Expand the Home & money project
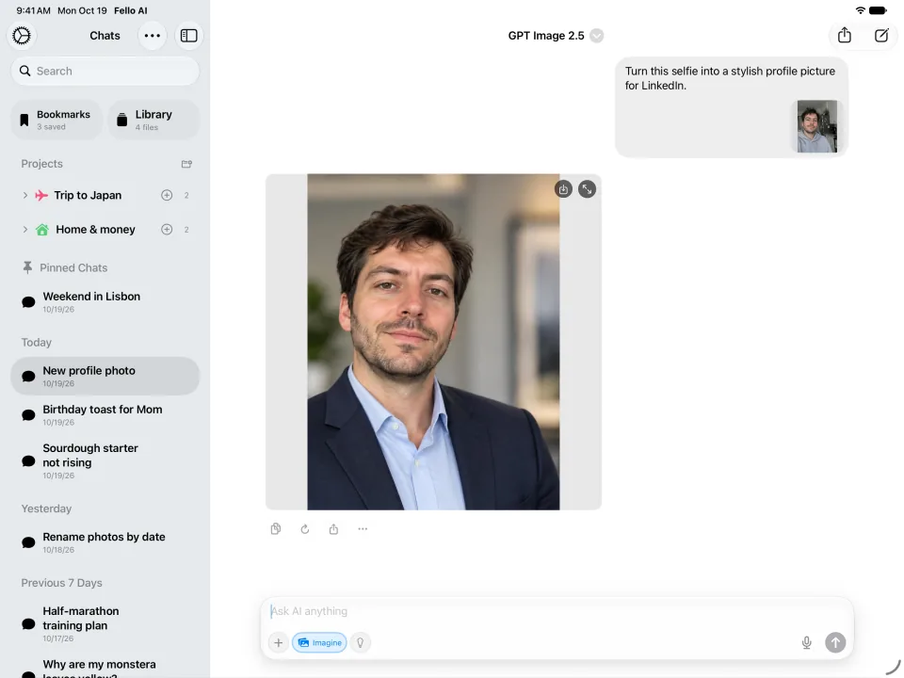 point(24,230)
